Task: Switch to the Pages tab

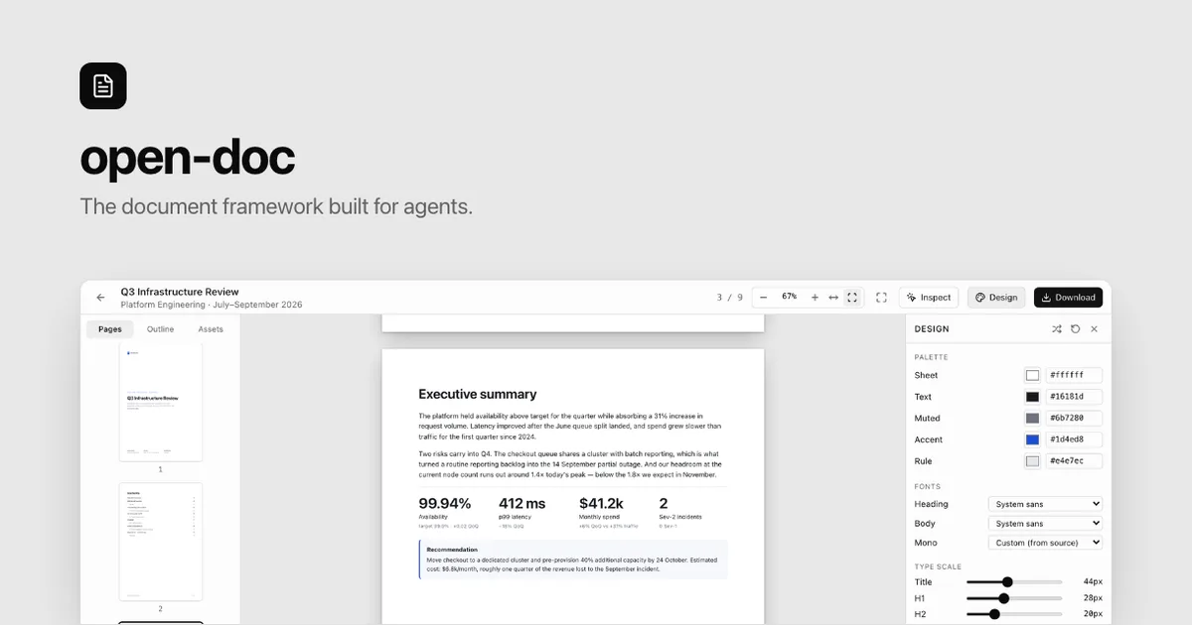Action: coord(110,329)
